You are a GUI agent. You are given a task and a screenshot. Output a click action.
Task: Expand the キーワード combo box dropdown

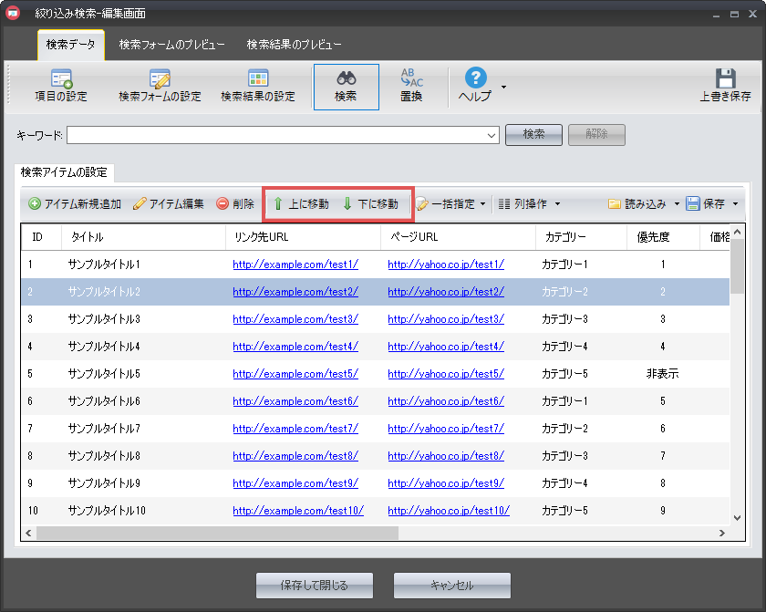(492, 135)
